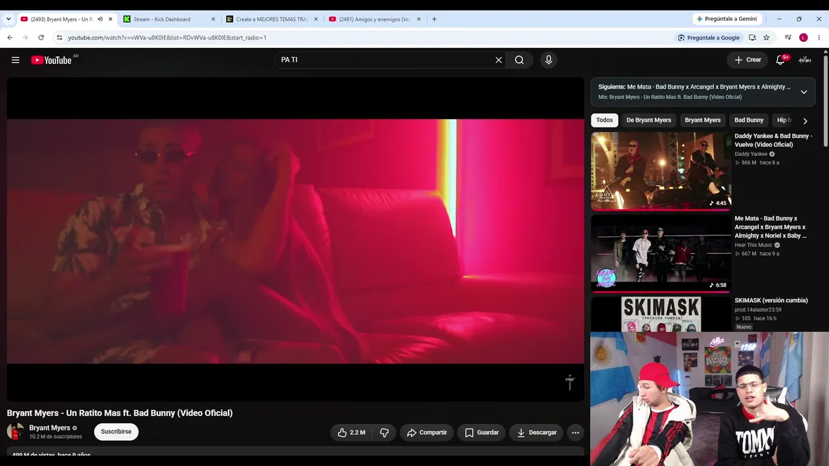
Task: Install the YouTube app from address bar
Action: 753,38
